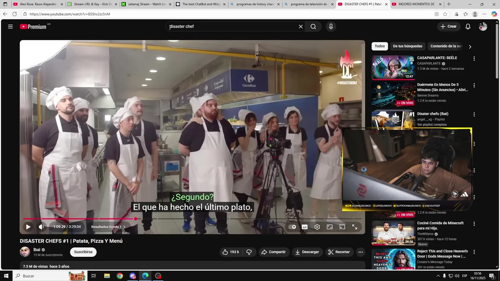Open the taskbar volume speaker icon

pos(457,276)
